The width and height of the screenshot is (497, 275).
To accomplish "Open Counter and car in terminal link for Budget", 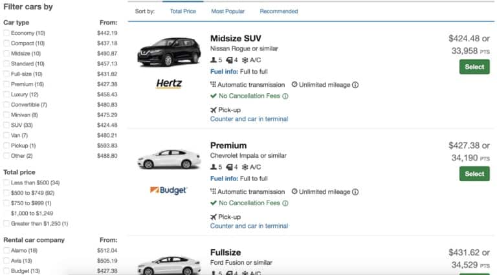I will pos(249,226).
